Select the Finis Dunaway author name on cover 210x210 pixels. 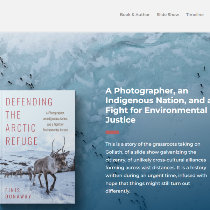[x=18, y=194]
